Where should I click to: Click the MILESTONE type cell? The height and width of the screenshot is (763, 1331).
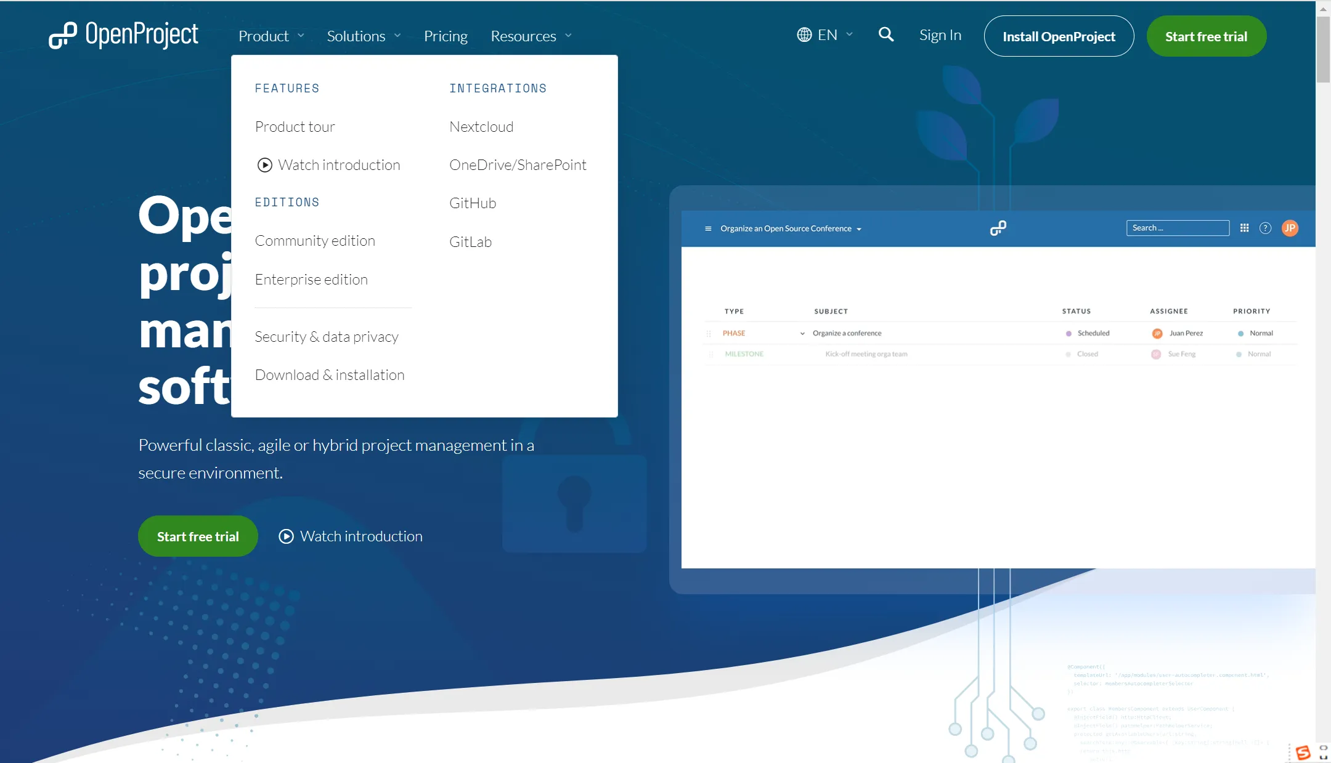point(744,354)
